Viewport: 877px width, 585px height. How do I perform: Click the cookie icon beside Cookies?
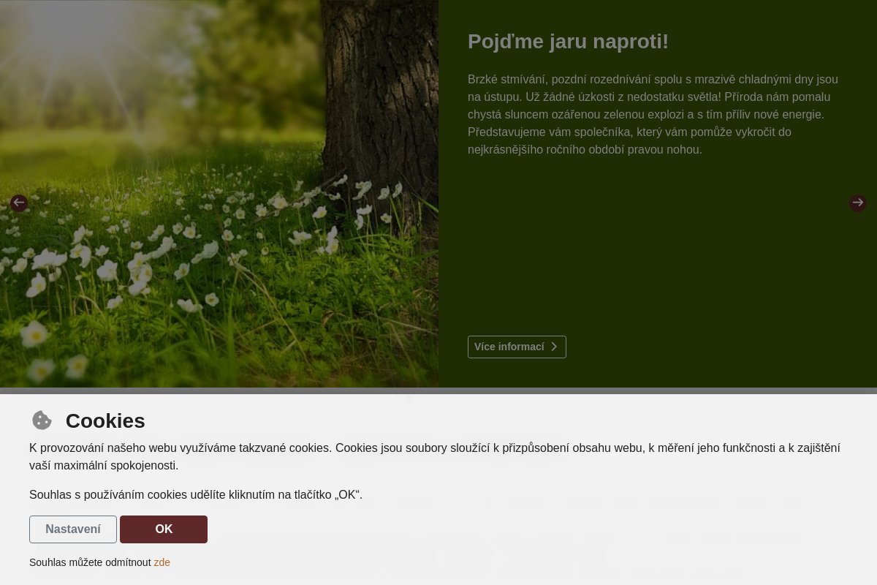pos(42,420)
